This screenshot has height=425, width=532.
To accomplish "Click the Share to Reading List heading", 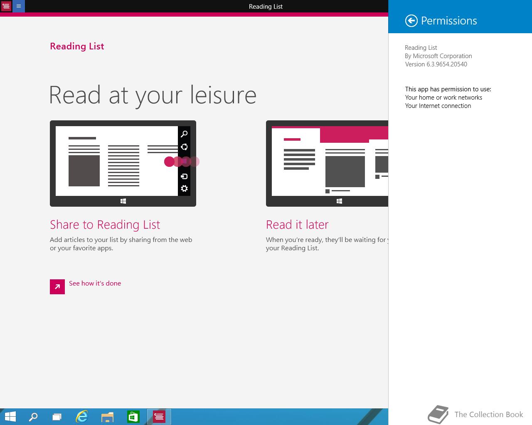I will point(105,225).
